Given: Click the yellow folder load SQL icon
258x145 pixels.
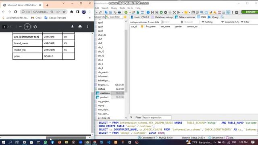Looking at the screenshot, I should pos(186,12).
